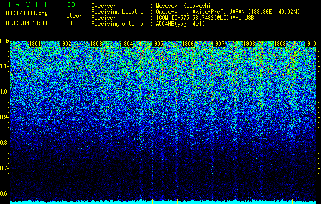Click the 1.0 kHz axis label
The width and height of the screenshot is (321, 204).
4,92
